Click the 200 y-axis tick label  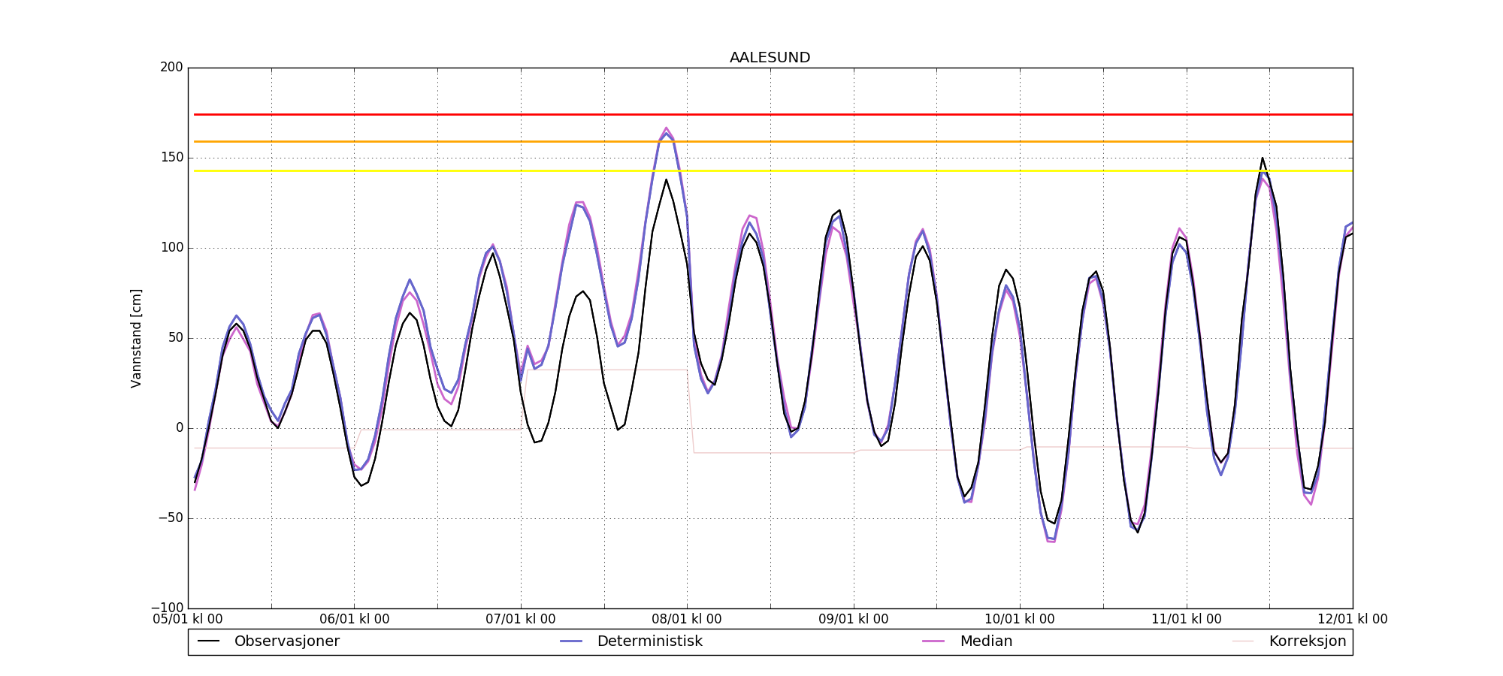pos(171,68)
